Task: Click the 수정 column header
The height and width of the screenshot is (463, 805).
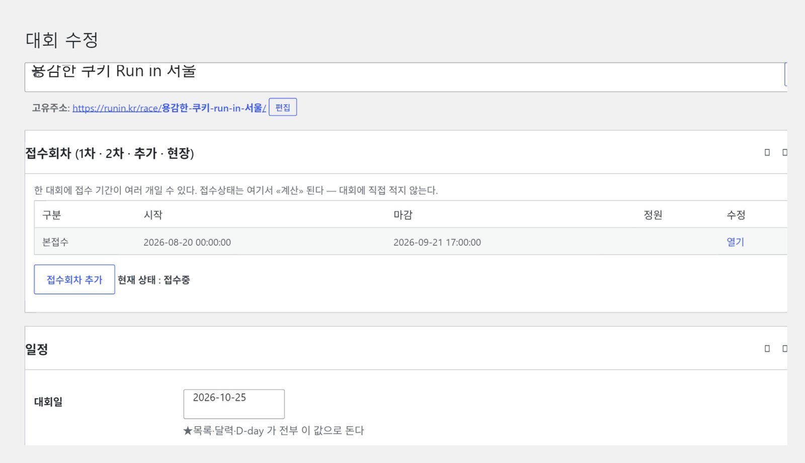Action: [x=736, y=215]
